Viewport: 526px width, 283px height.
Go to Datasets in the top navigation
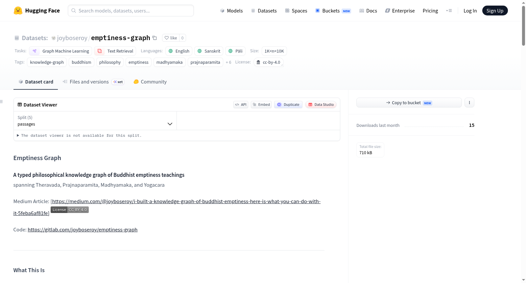(x=264, y=11)
